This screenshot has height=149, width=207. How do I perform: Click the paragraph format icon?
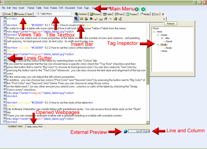[x=106, y=19]
